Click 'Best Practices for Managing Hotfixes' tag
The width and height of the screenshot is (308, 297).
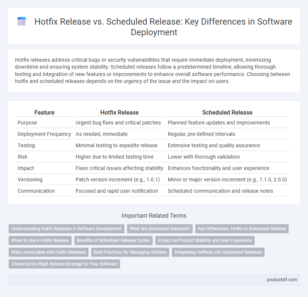[x=130, y=252]
